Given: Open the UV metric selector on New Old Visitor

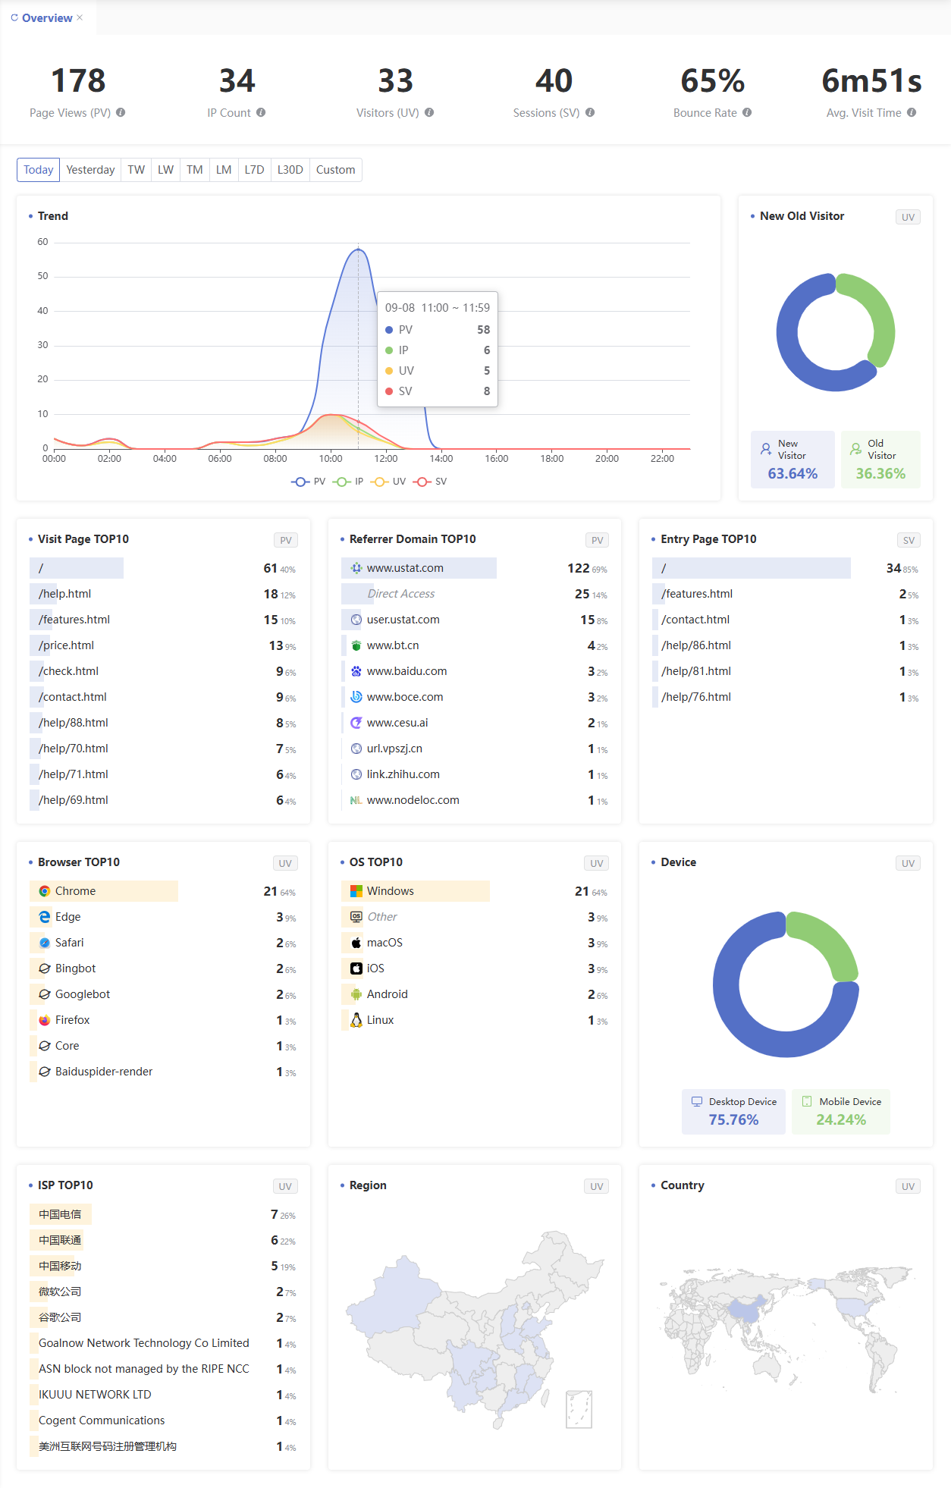Looking at the screenshot, I should tap(908, 217).
